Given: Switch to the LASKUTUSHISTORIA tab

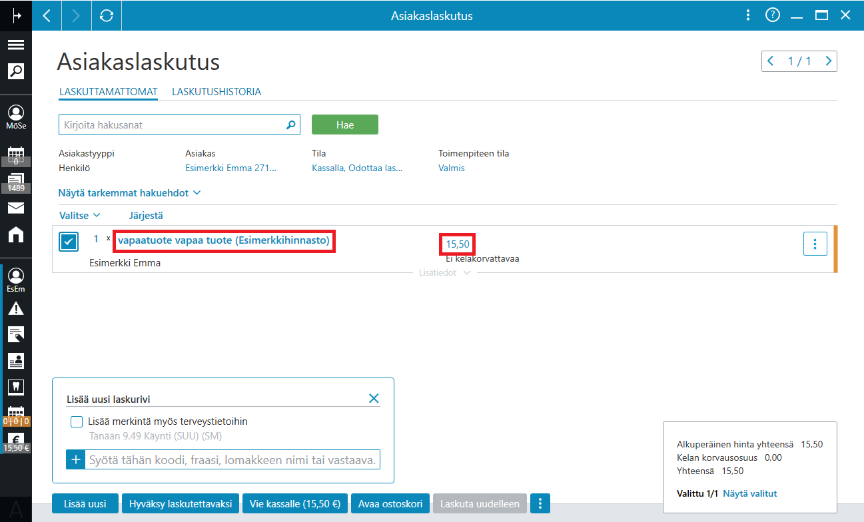Looking at the screenshot, I should coord(216,92).
